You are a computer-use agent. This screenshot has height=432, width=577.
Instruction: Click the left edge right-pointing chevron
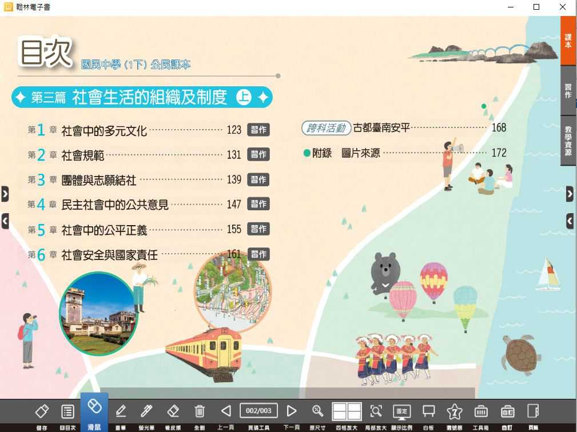(x=5, y=194)
